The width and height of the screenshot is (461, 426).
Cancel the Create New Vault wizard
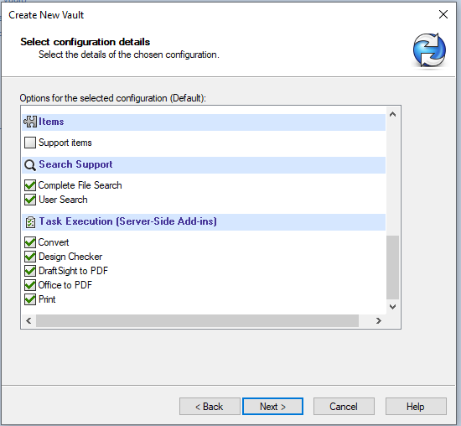344,407
